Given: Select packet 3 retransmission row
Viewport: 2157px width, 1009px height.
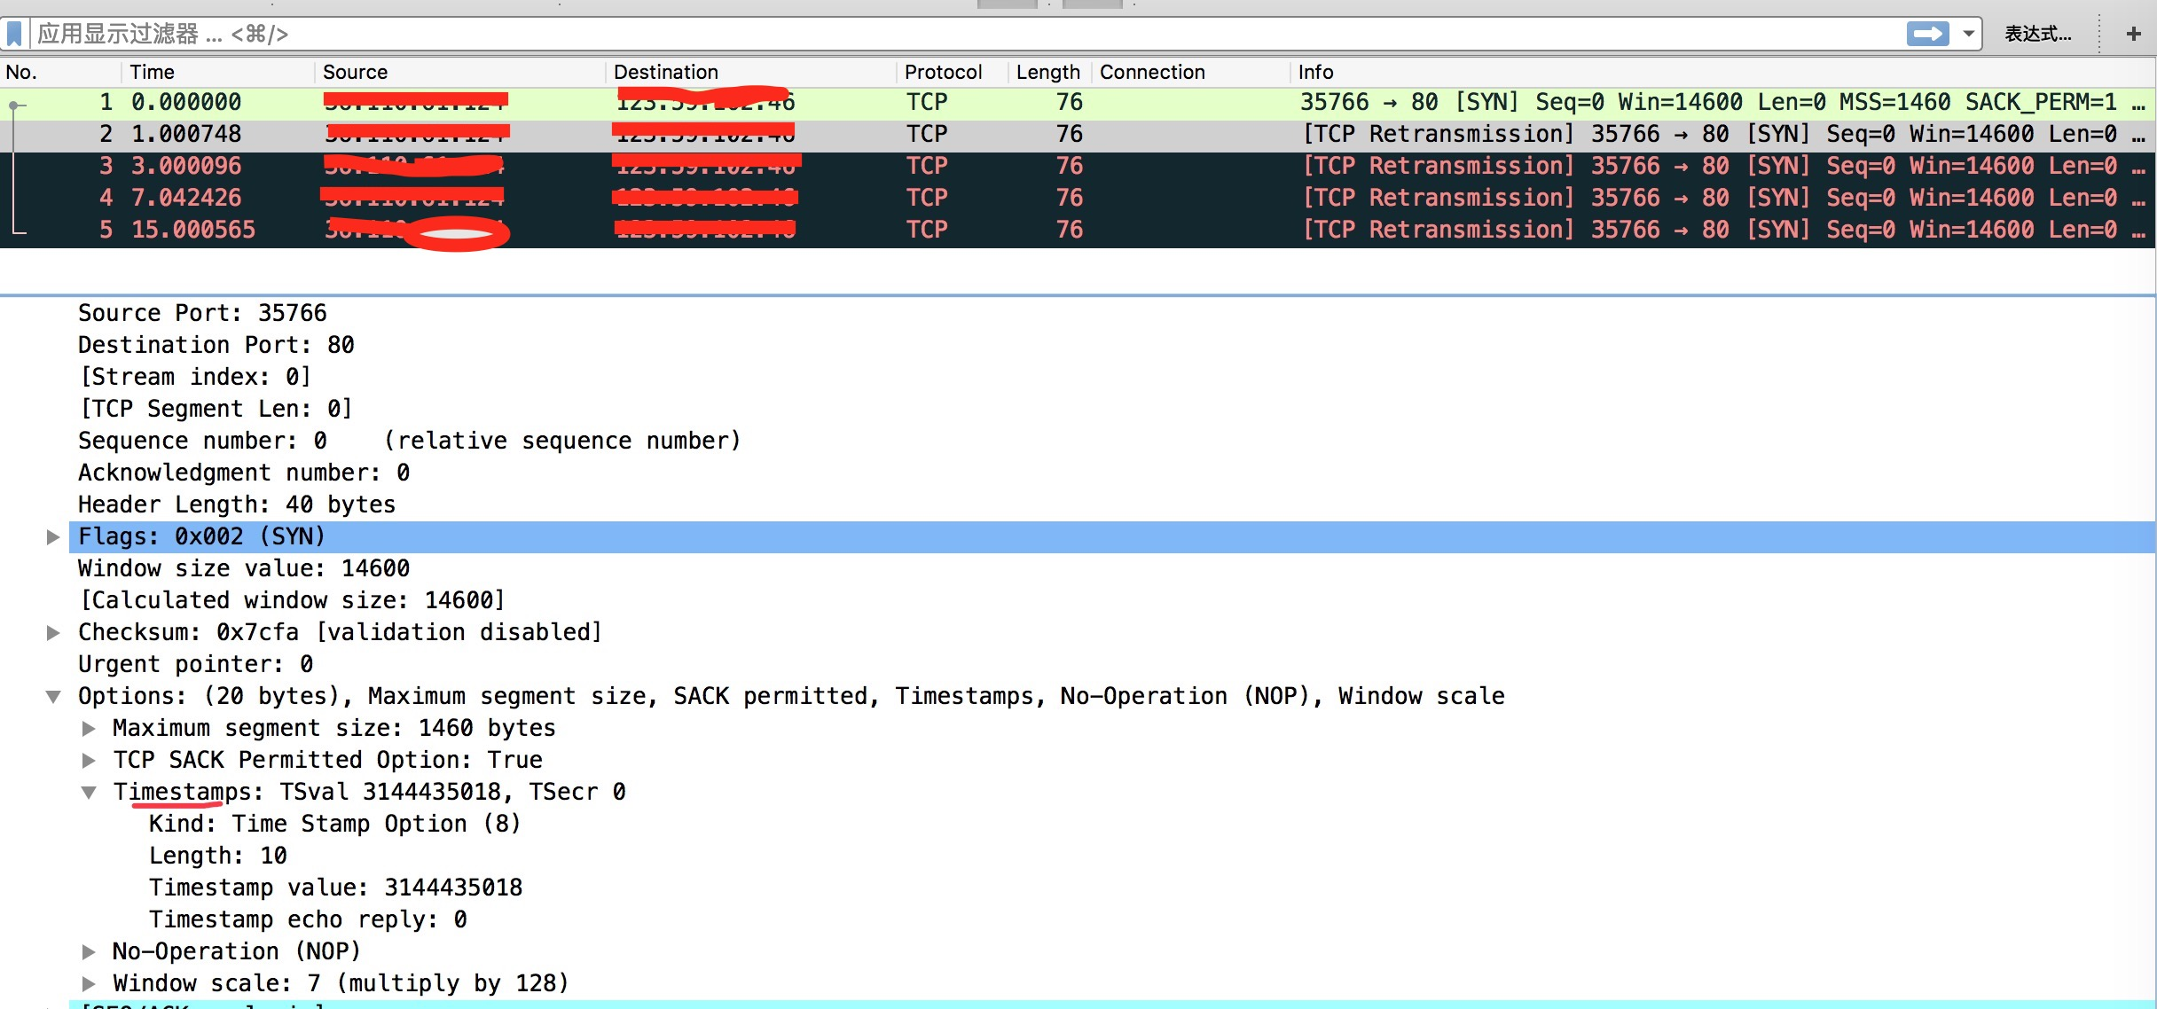Looking at the screenshot, I should coord(1078,166).
